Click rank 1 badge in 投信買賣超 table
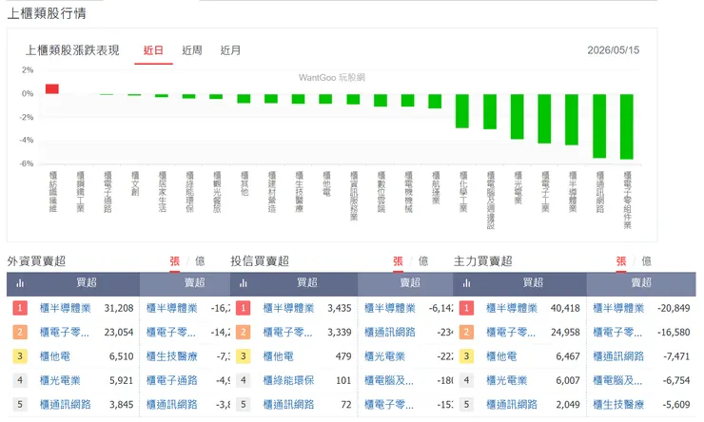 tap(244, 308)
